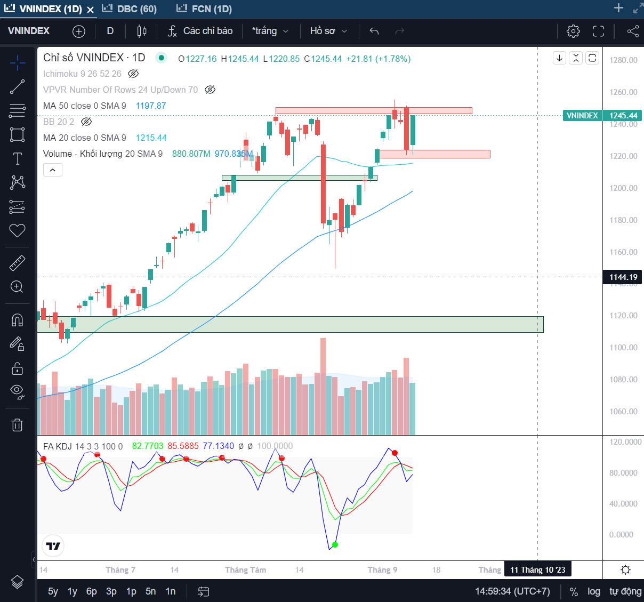Select the crosshair cursor tool
Image resolution: width=644 pixels, height=602 pixels.
pos(17,63)
